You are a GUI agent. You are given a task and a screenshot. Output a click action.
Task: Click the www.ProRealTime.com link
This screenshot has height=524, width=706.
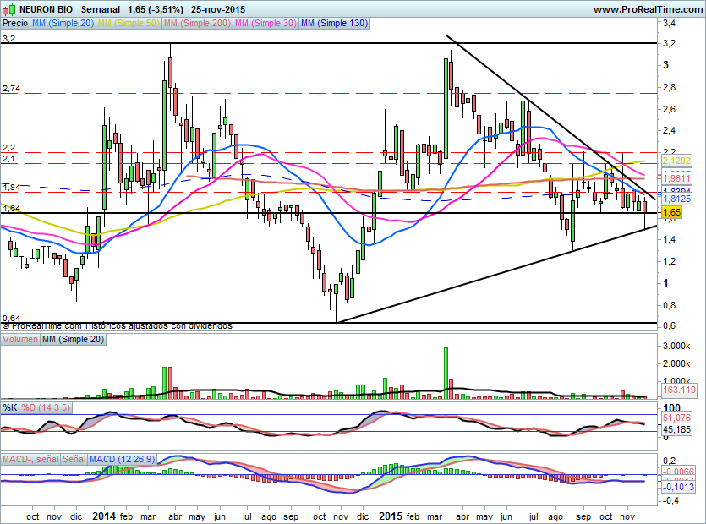coord(648,9)
